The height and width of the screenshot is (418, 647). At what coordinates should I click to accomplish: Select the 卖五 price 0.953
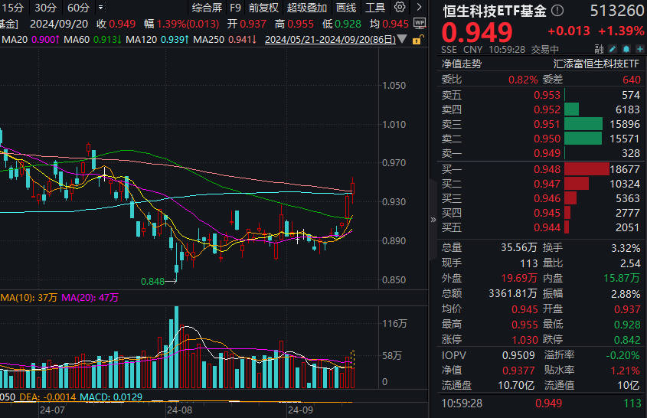(x=547, y=95)
